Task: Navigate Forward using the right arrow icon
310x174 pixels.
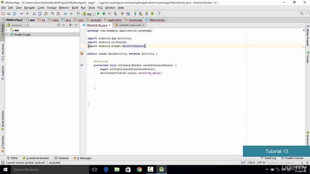Action: tap(71, 14)
